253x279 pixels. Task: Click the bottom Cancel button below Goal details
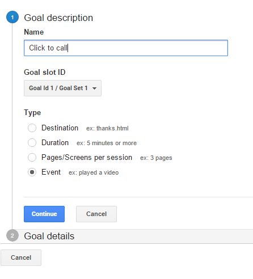point(21,257)
